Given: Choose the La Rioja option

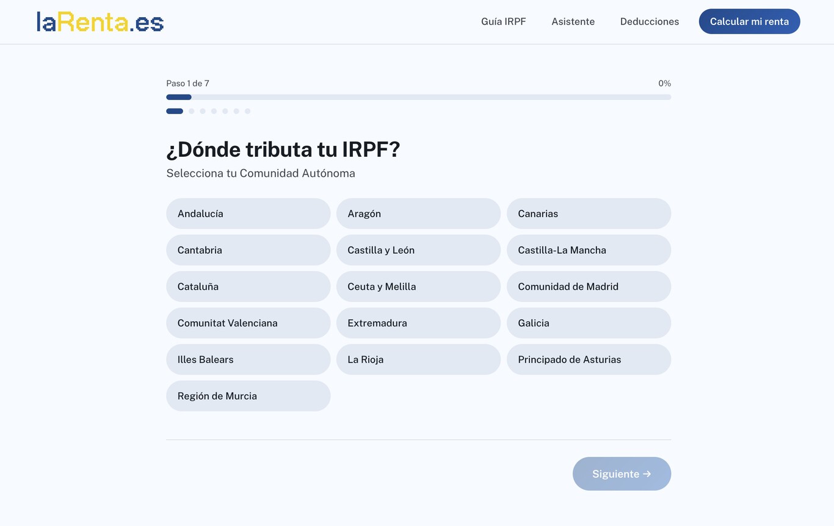Looking at the screenshot, I should (418, 359).
